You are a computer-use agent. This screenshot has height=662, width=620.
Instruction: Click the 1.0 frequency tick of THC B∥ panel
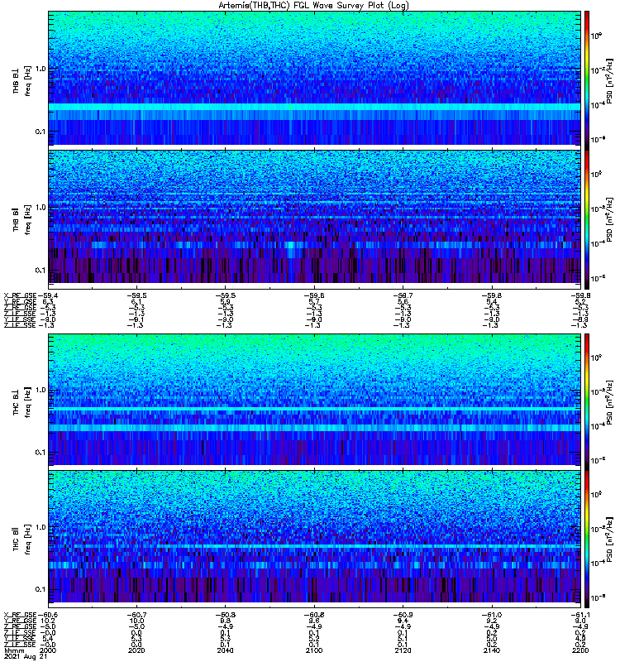coord(41,527)
